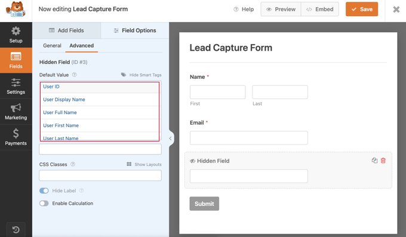Open the Settings sliders section
Viewport: 406px width, 237px height.
click(x=16, y=86)
